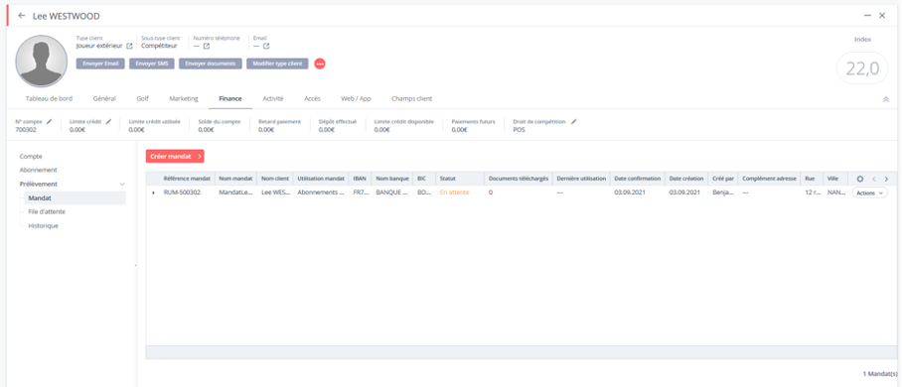Click the horizontal scrollbar below the table

[522, 352]
